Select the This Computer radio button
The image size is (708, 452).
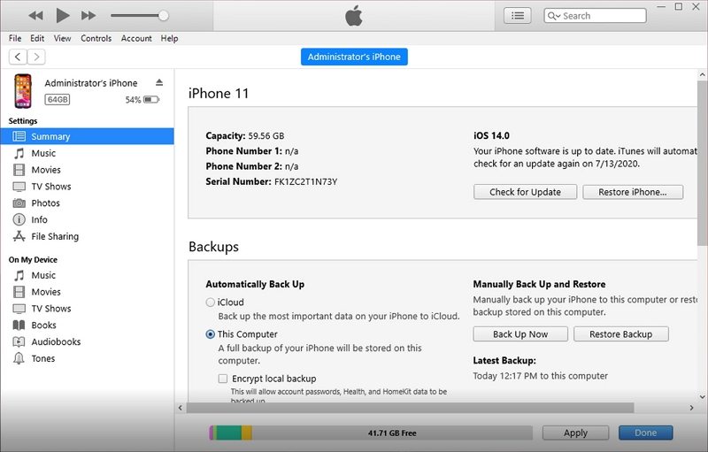(210, 334)
